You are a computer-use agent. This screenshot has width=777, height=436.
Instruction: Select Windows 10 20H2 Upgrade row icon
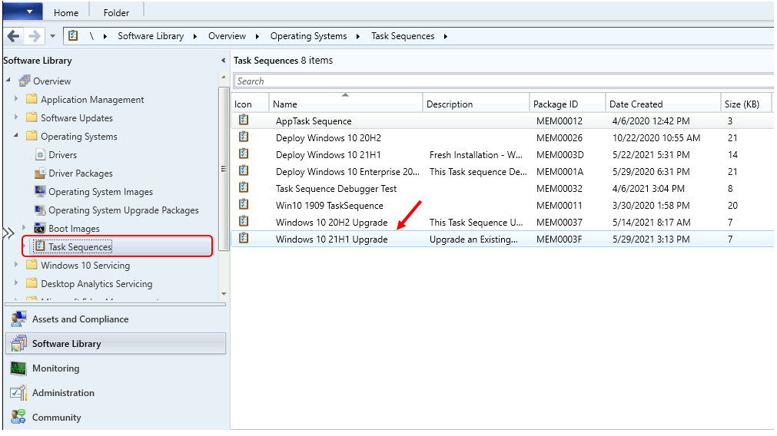(244, 221)
